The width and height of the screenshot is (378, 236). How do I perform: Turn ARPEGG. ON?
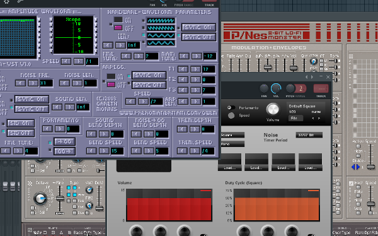point(111,76)
